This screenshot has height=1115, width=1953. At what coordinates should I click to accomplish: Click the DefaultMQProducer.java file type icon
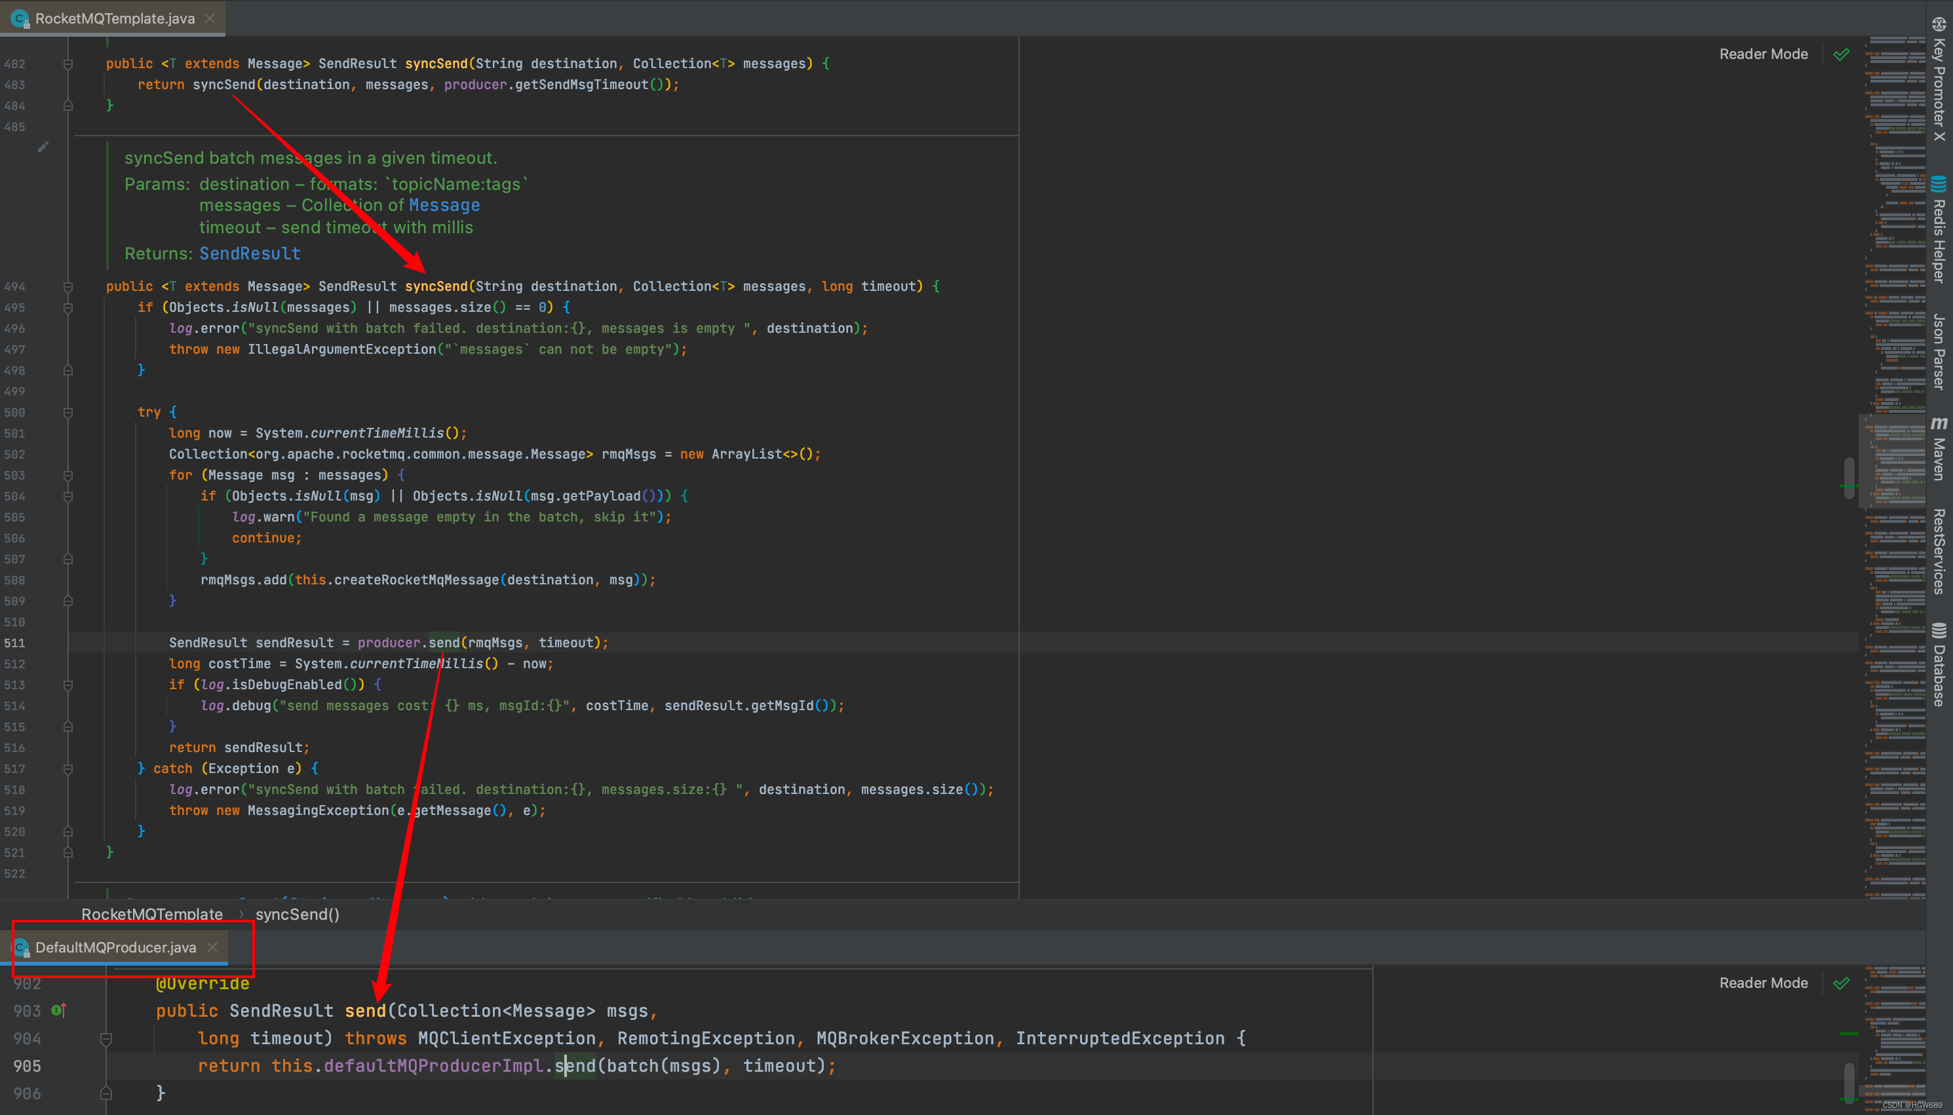click(x=22, y=948)
